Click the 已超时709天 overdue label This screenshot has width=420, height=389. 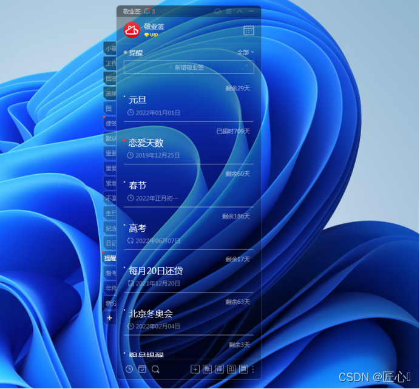pyautogui.click(x=233, y=131)
